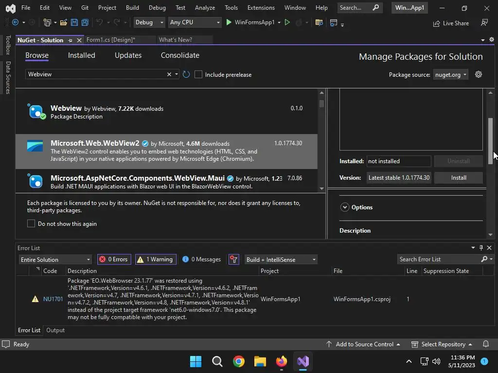
Task: Pin the NuGet - Solution tab
Action: [70, 40]
